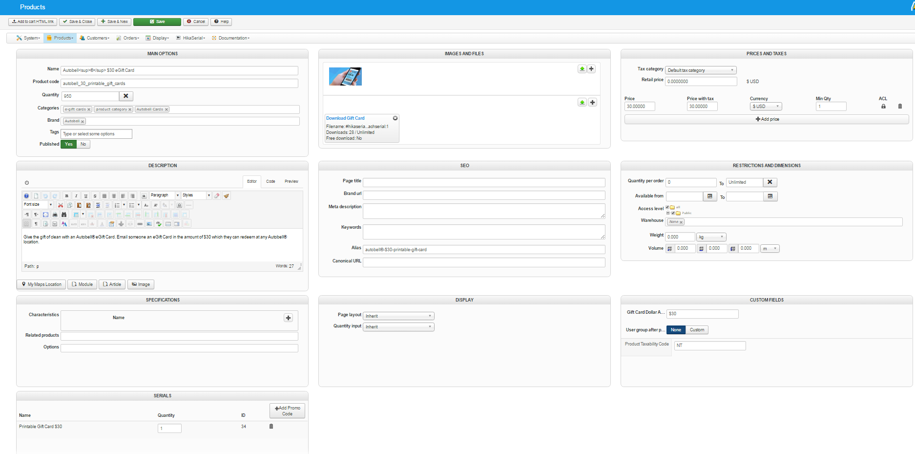
Task: Click the Add price button
Action: point(767,119)
